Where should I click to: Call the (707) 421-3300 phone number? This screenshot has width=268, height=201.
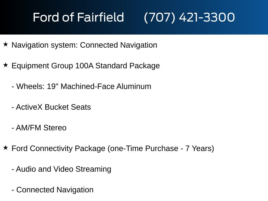coord(189,18)
